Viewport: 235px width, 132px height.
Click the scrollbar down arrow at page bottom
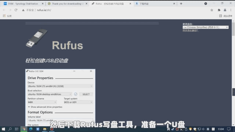point(234,125)
